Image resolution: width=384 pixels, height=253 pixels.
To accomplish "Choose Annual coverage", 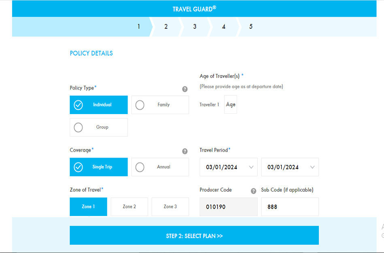I will 160,167.
